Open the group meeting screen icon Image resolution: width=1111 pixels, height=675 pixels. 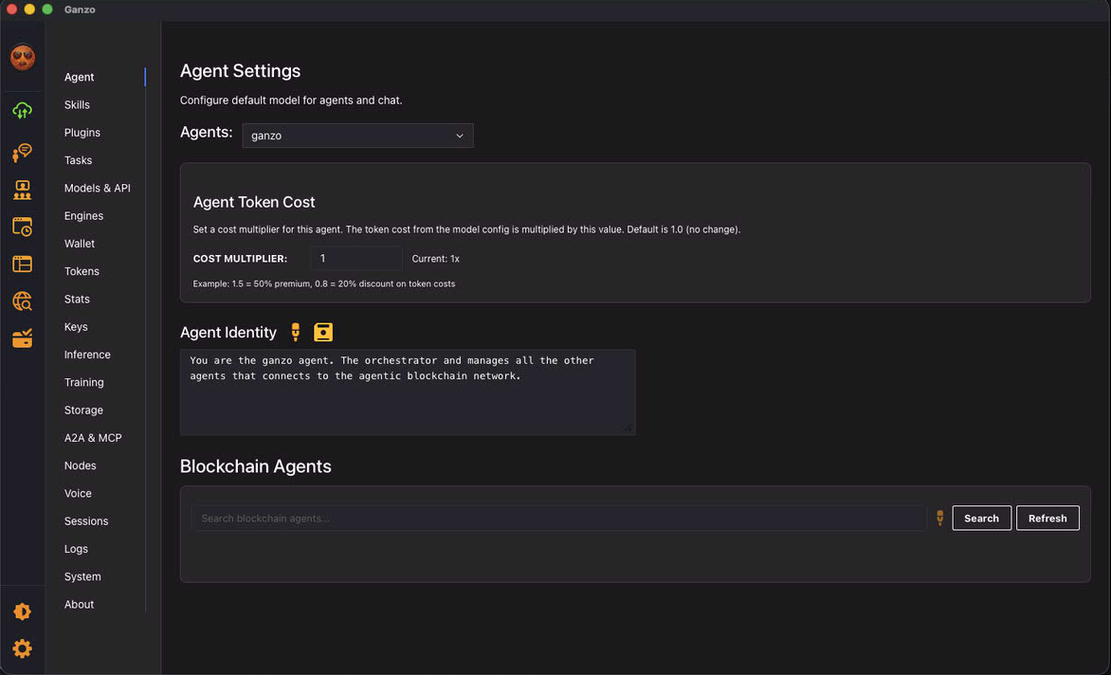(22, 190)
